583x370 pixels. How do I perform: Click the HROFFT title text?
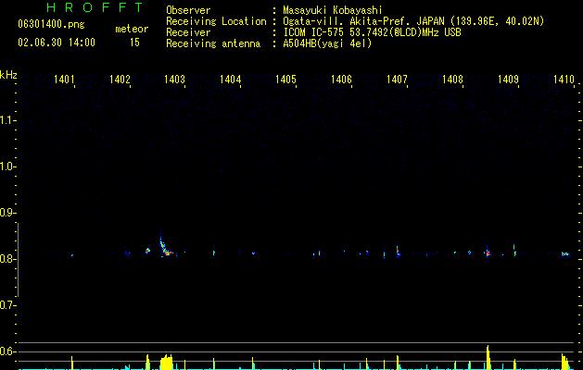coord(95,7)
